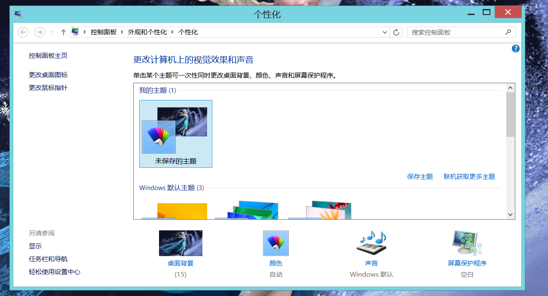Select the blue-green multi-image default theme
Image resolution: width=548 pixels, height=296 pixels.
coord(247,210)
